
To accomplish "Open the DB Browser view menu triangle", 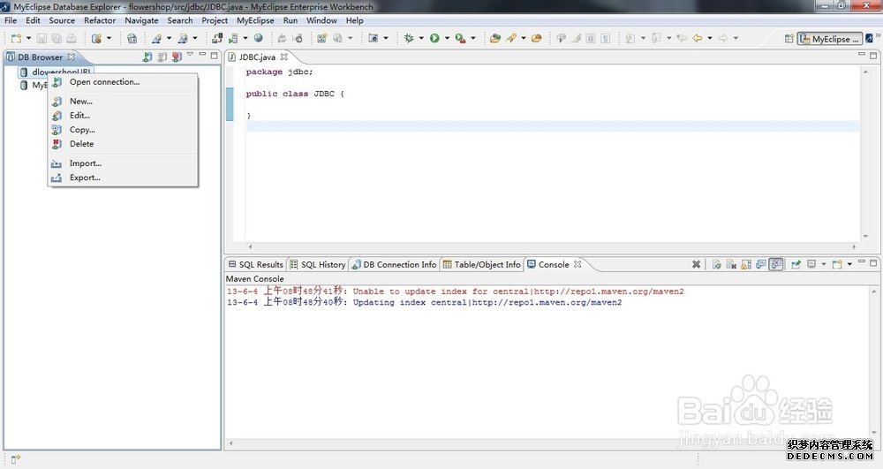I will point(189,56).
